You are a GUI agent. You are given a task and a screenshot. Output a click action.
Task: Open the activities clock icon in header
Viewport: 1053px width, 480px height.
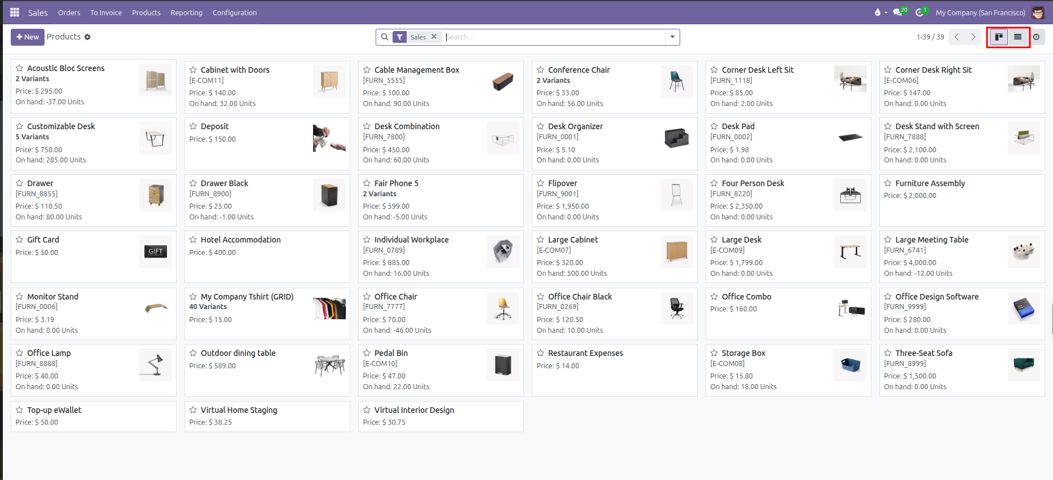[x=920, y=12]
